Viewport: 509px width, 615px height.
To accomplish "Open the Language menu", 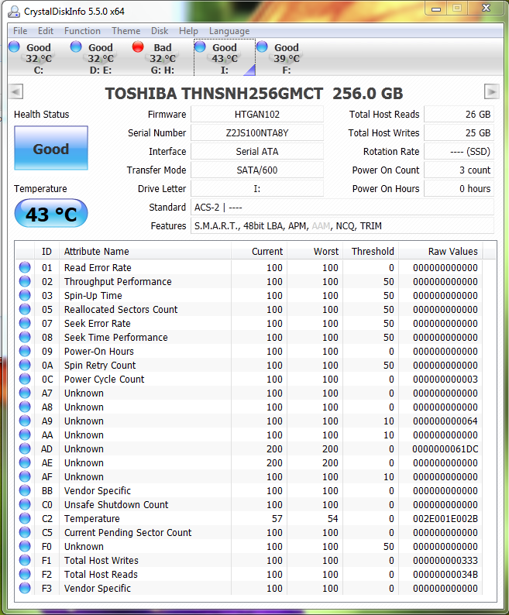I will coord(229,31).
